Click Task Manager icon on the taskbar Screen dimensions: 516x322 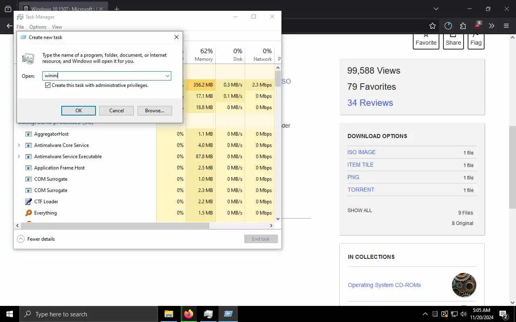[x=208, y=314]
